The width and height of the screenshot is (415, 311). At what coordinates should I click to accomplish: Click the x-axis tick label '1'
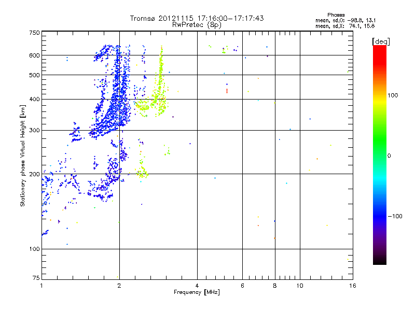41,286
